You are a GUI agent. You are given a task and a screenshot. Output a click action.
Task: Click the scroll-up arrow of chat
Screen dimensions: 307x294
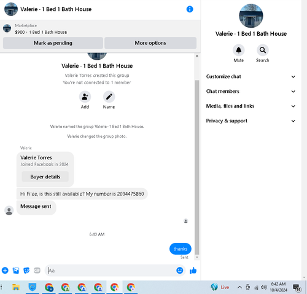pos(197,56)
